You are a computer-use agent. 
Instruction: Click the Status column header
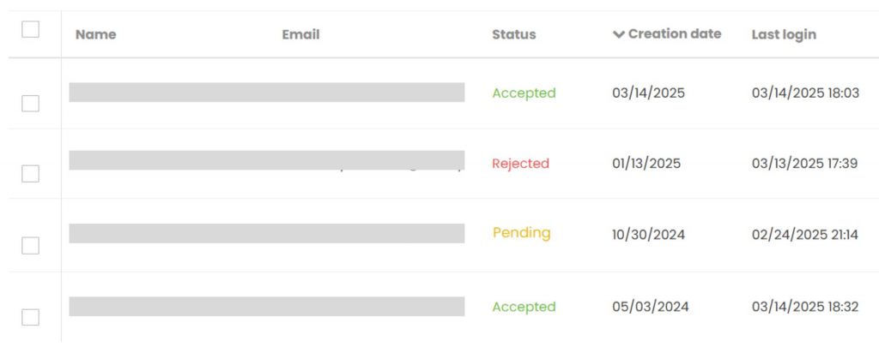513,34
